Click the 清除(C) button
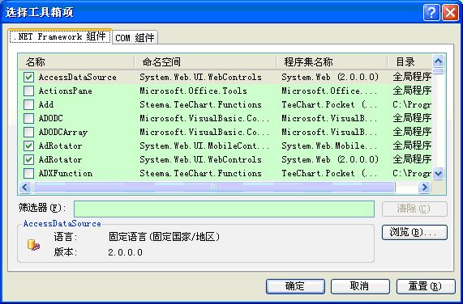Screen dimensions: 463x304 coord(414,209)
